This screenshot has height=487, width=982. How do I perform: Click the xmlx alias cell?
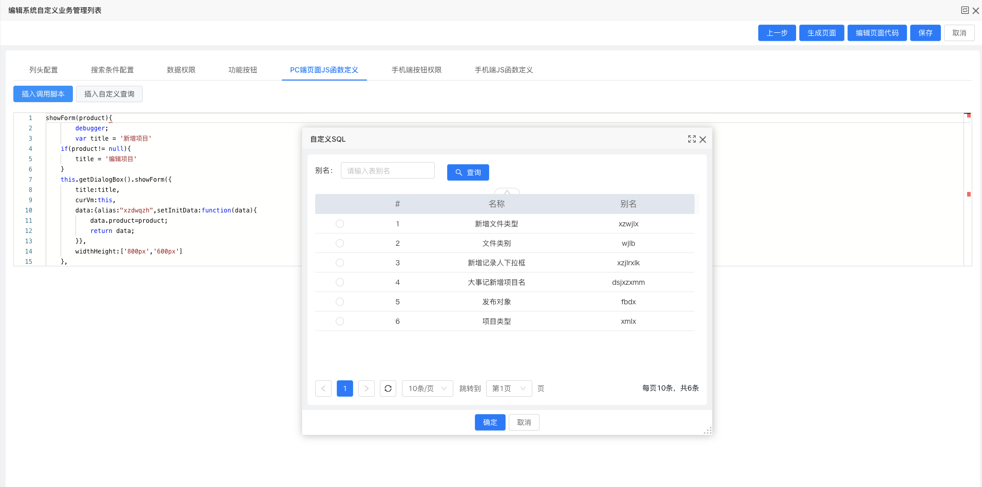coord(628,321)
